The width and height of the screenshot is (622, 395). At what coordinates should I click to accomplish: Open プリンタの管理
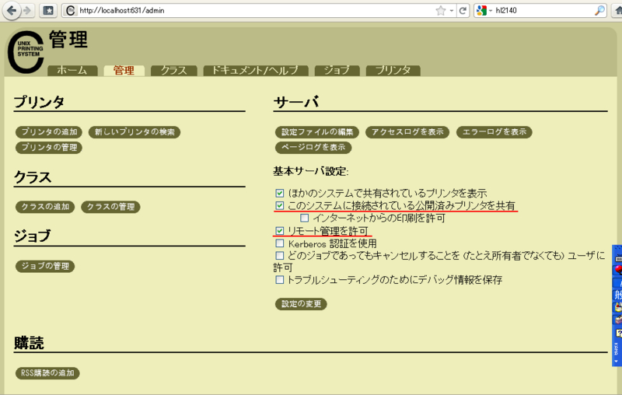(49, 148)
